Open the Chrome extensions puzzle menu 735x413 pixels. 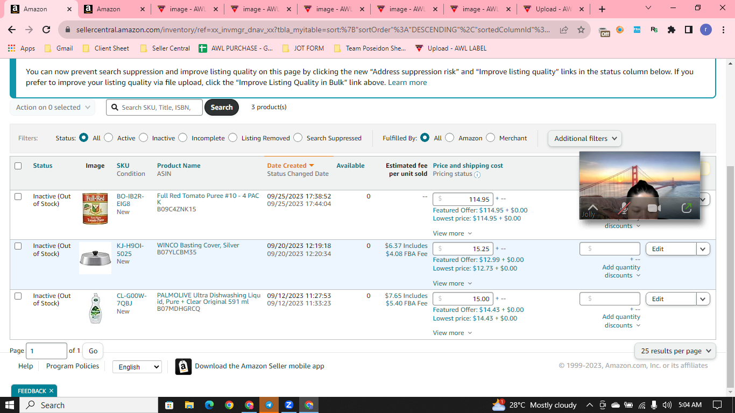point(672,30)
